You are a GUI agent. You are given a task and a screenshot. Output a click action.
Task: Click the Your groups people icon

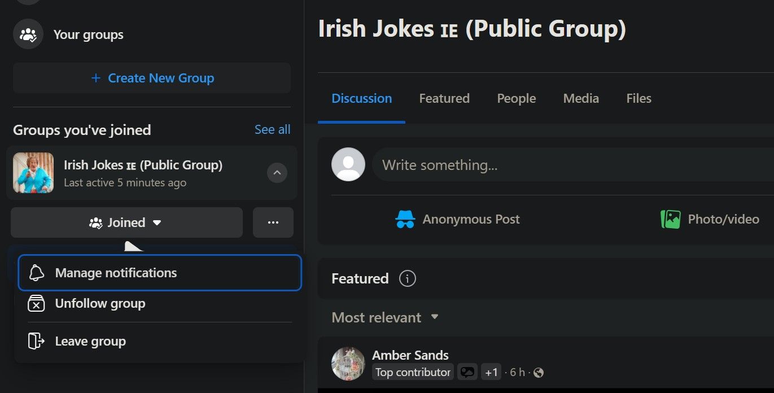28,34
